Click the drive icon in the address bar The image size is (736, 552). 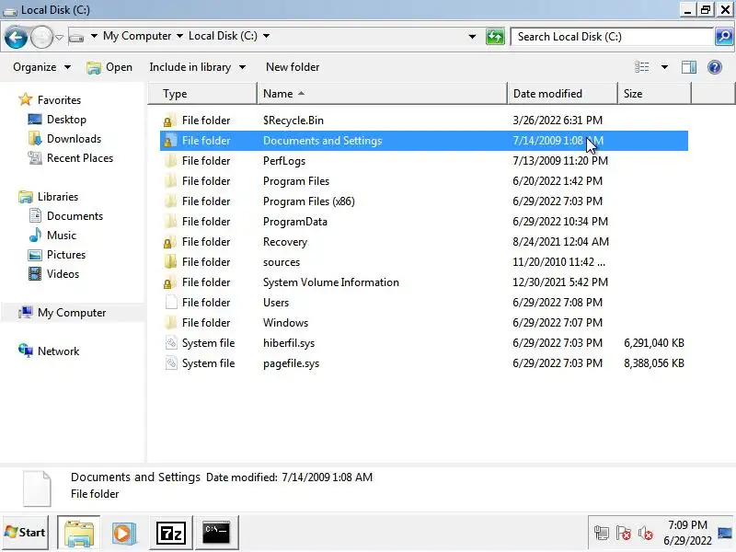(76, 37)
